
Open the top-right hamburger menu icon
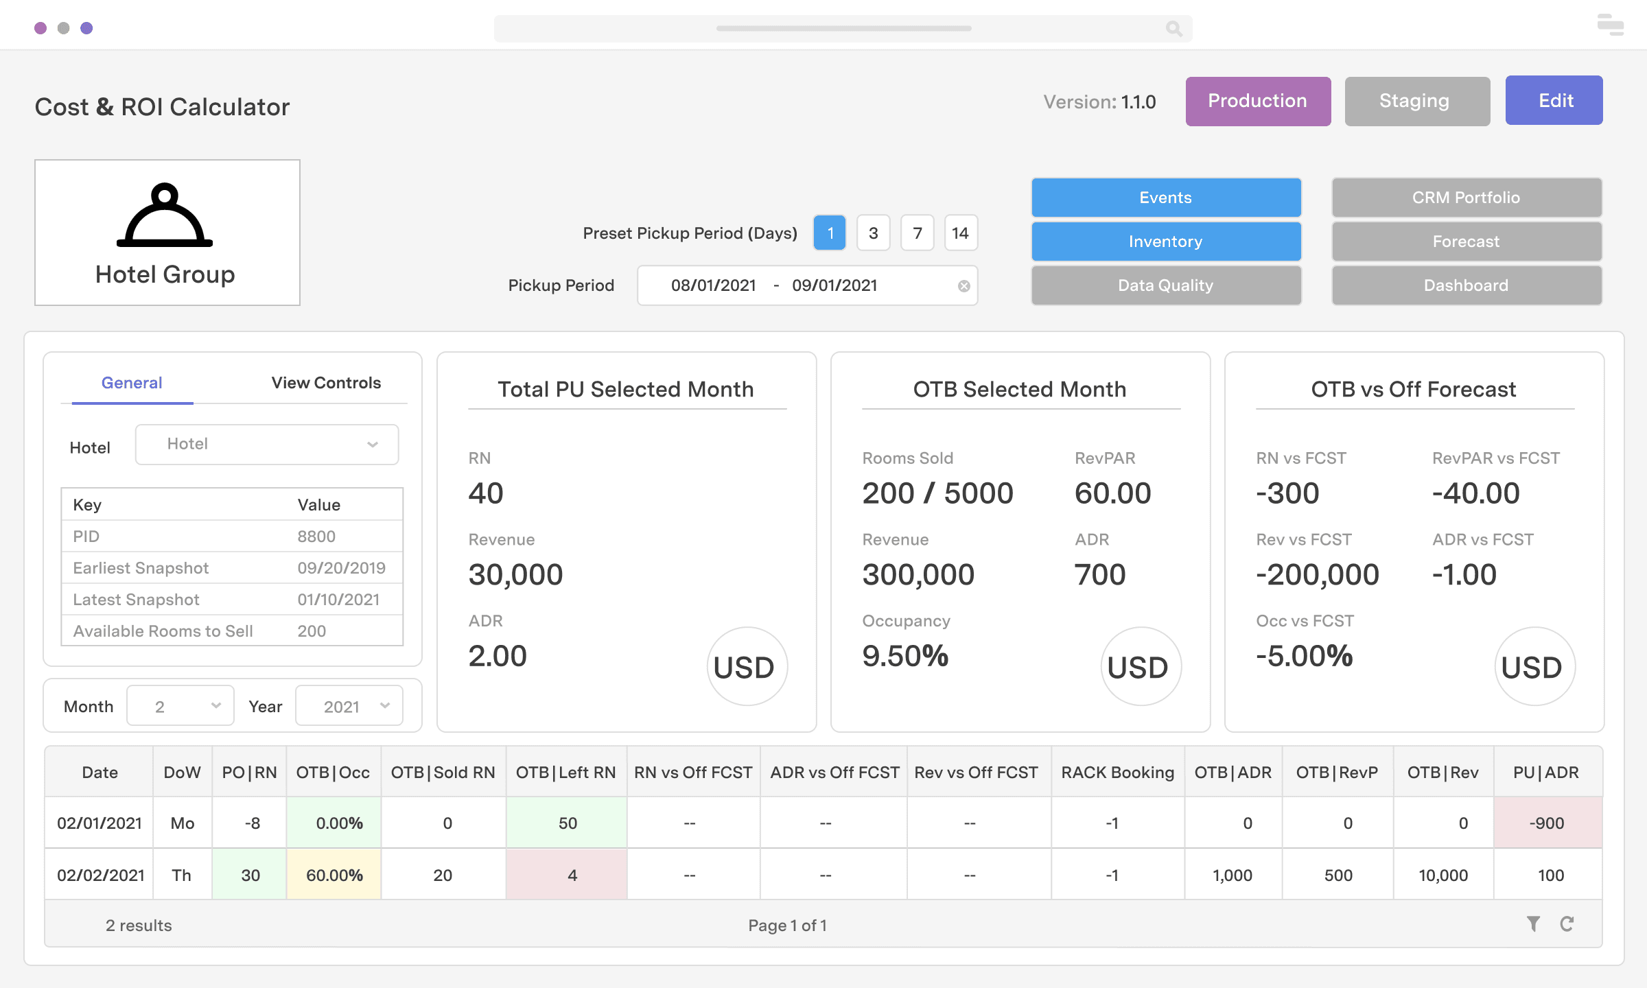point(1610,25)
